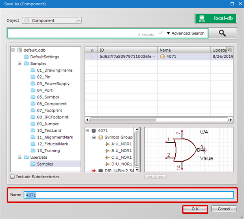Click the green local-db database button
The image size is (244, 219).
[x=216, y=18]
